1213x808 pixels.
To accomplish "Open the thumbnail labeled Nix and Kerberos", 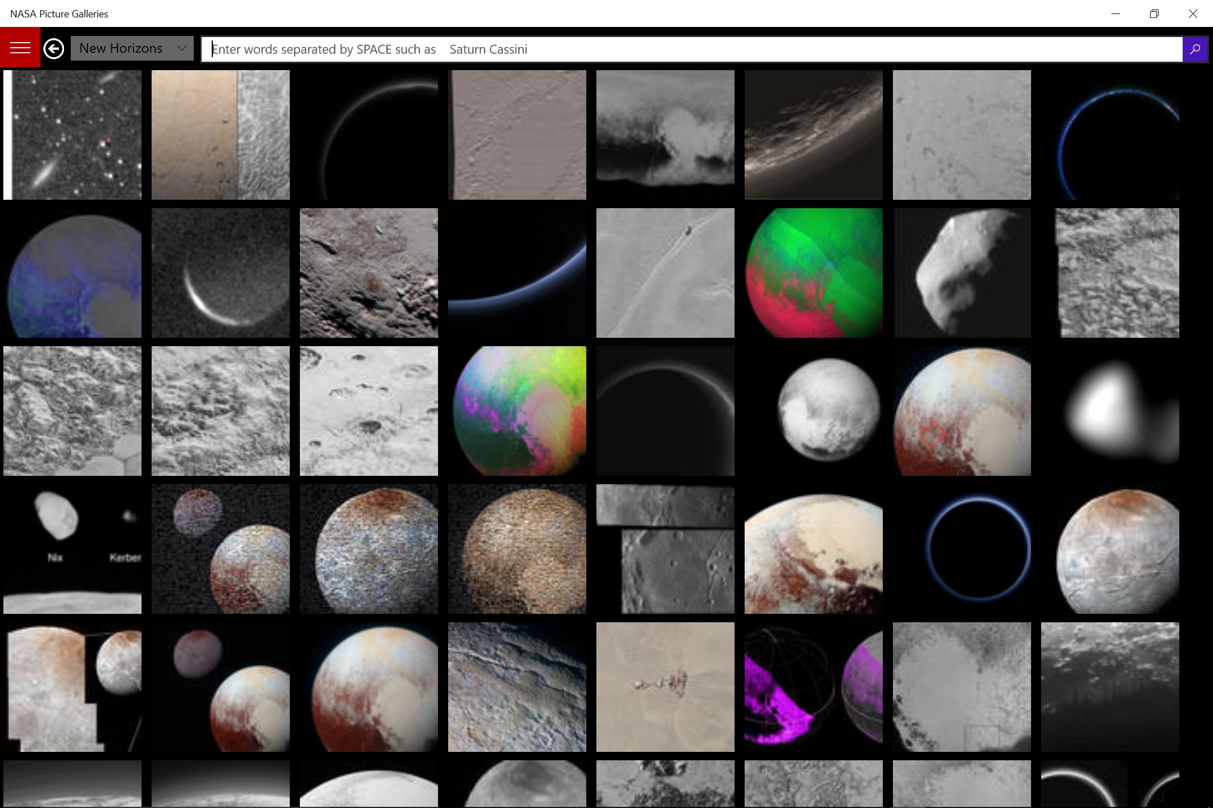I will pos(73,549).
